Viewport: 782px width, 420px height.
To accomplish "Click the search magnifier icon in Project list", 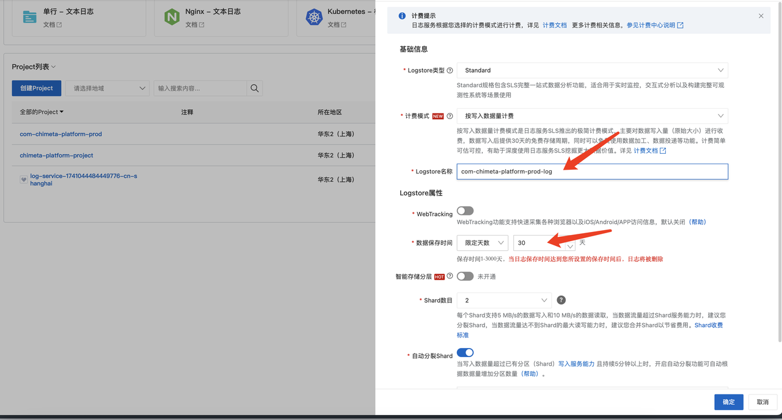I will 255,89.
